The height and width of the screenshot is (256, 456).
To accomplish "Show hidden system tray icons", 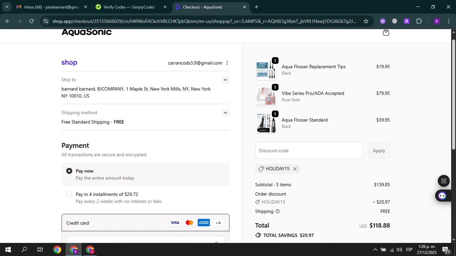I will point(375,250).
